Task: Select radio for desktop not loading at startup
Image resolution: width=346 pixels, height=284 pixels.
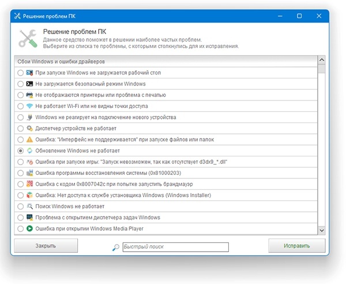Action: (x=21, y=73)
